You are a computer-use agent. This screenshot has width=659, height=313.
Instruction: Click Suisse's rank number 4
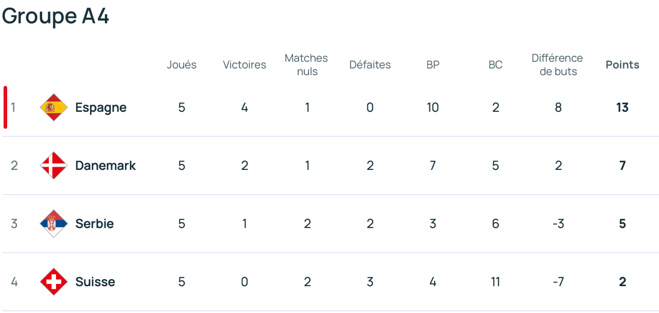[x=14, y=282]
